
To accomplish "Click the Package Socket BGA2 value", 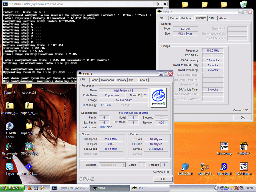I will click(123, 100).
